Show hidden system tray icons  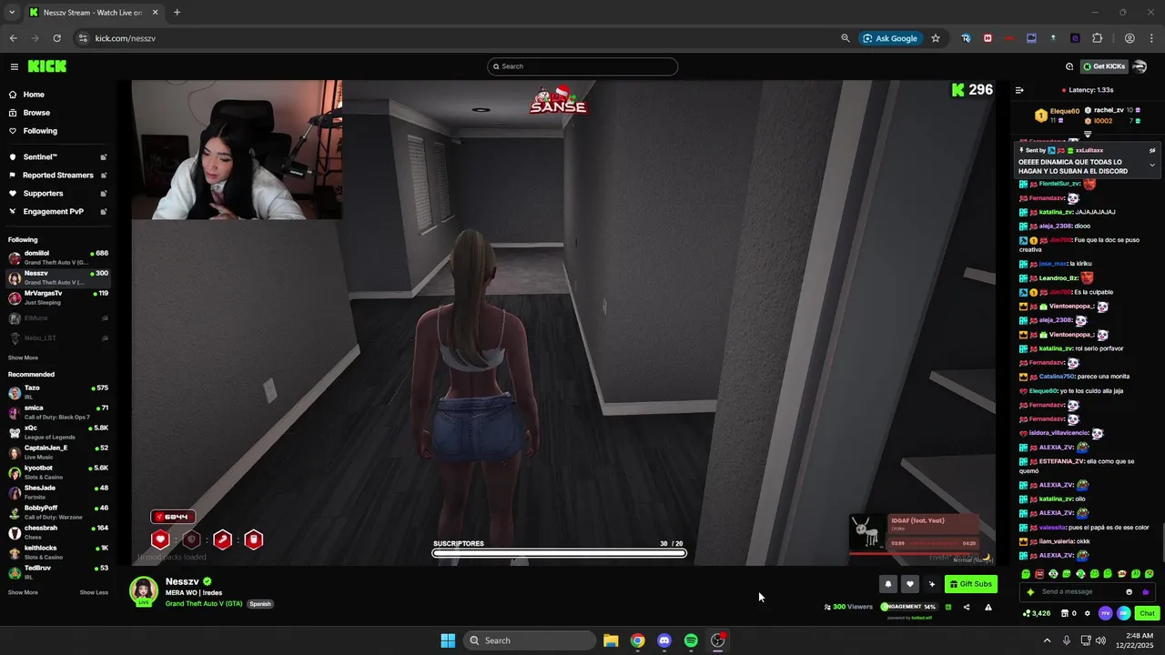(x=1047, y=640)
